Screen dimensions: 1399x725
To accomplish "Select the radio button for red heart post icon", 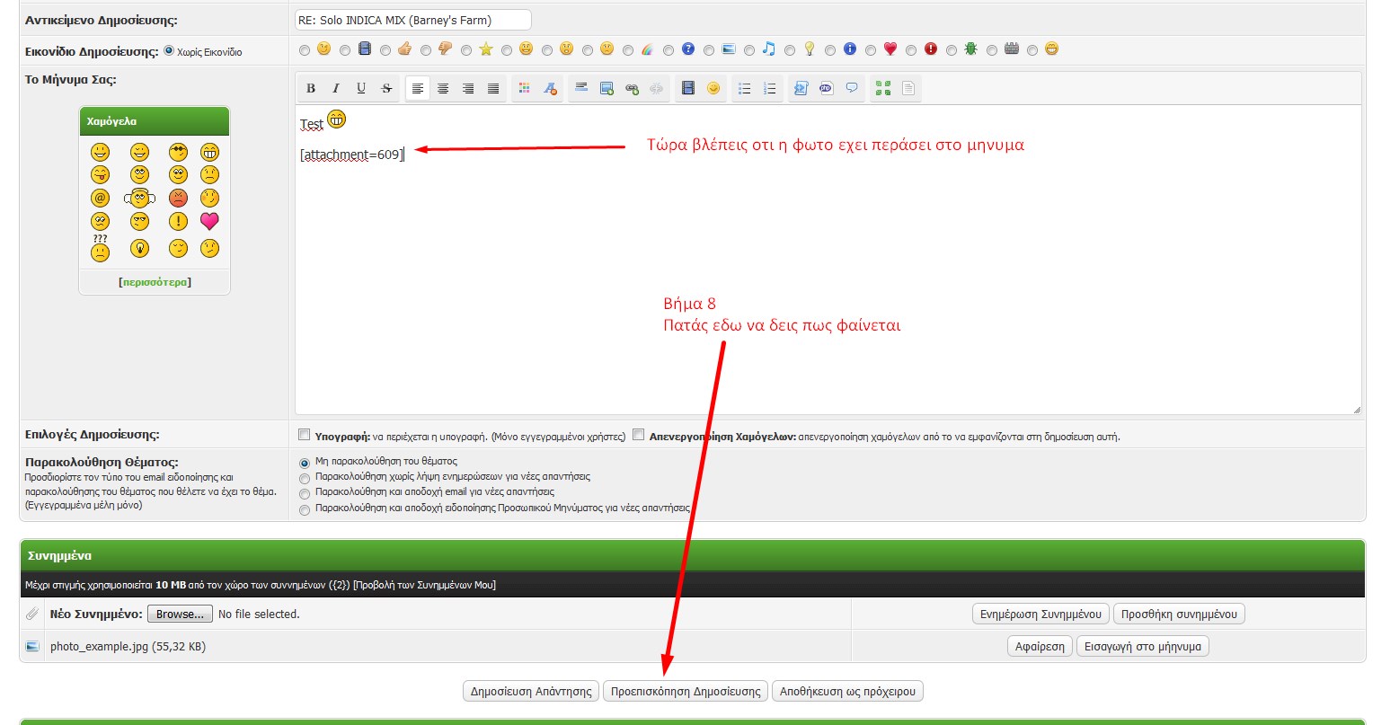I will point(871,50).
